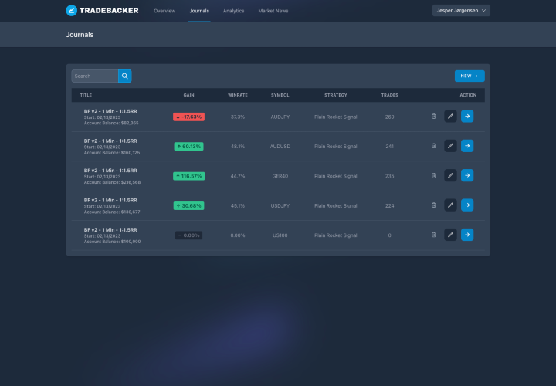
Task: Open the AUDJPY journal with arrow button
Action: pyautogui.click(x=467, y=117)
